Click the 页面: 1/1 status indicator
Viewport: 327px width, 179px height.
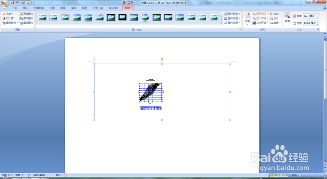click(x=7, y=175)
